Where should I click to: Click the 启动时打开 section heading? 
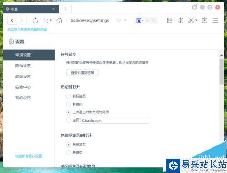pos(70,87)
